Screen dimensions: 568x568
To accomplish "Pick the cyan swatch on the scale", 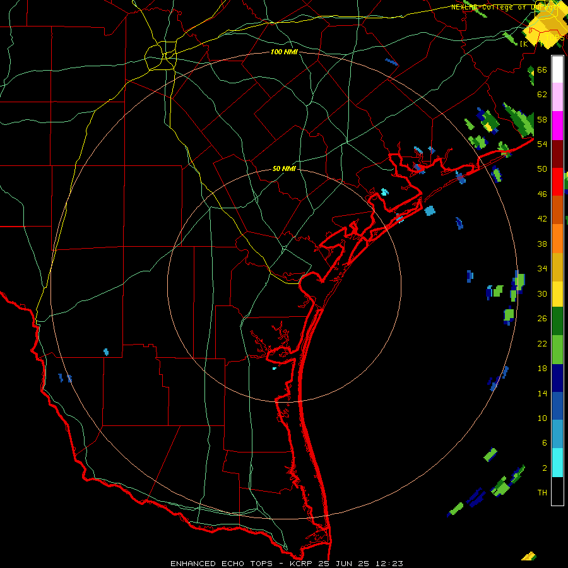I will click(557, 462).
